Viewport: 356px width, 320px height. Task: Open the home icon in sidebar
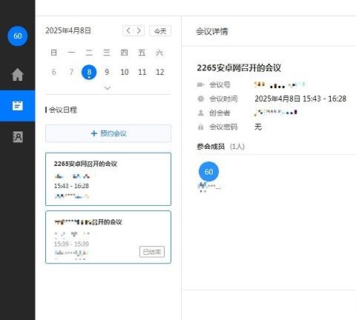[x=18, y=74]
